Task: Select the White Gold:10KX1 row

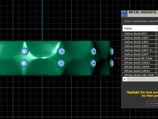Action: point(140,62)
